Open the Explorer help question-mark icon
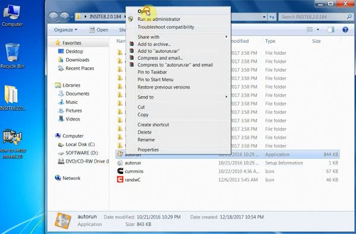 pyautogui.click(x=345, y=30)
